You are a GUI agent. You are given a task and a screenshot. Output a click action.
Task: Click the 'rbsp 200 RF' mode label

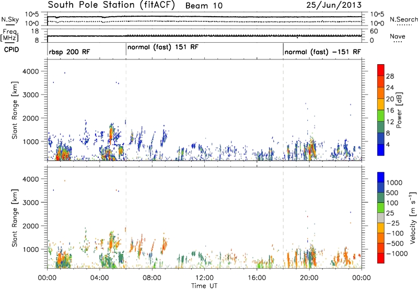(x=69, y=52)
